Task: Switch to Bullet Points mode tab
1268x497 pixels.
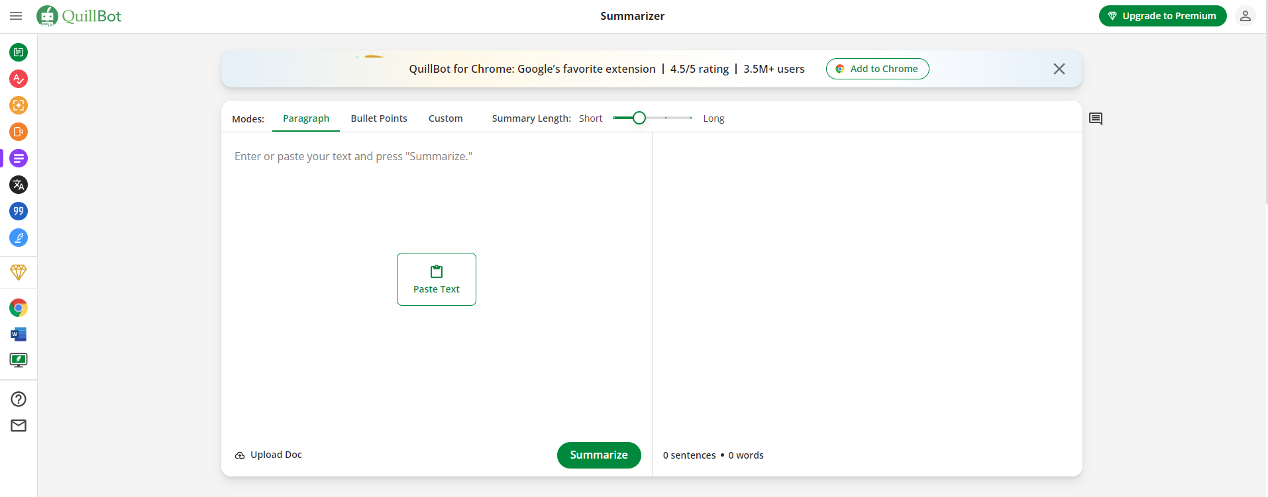Action: 379,118
